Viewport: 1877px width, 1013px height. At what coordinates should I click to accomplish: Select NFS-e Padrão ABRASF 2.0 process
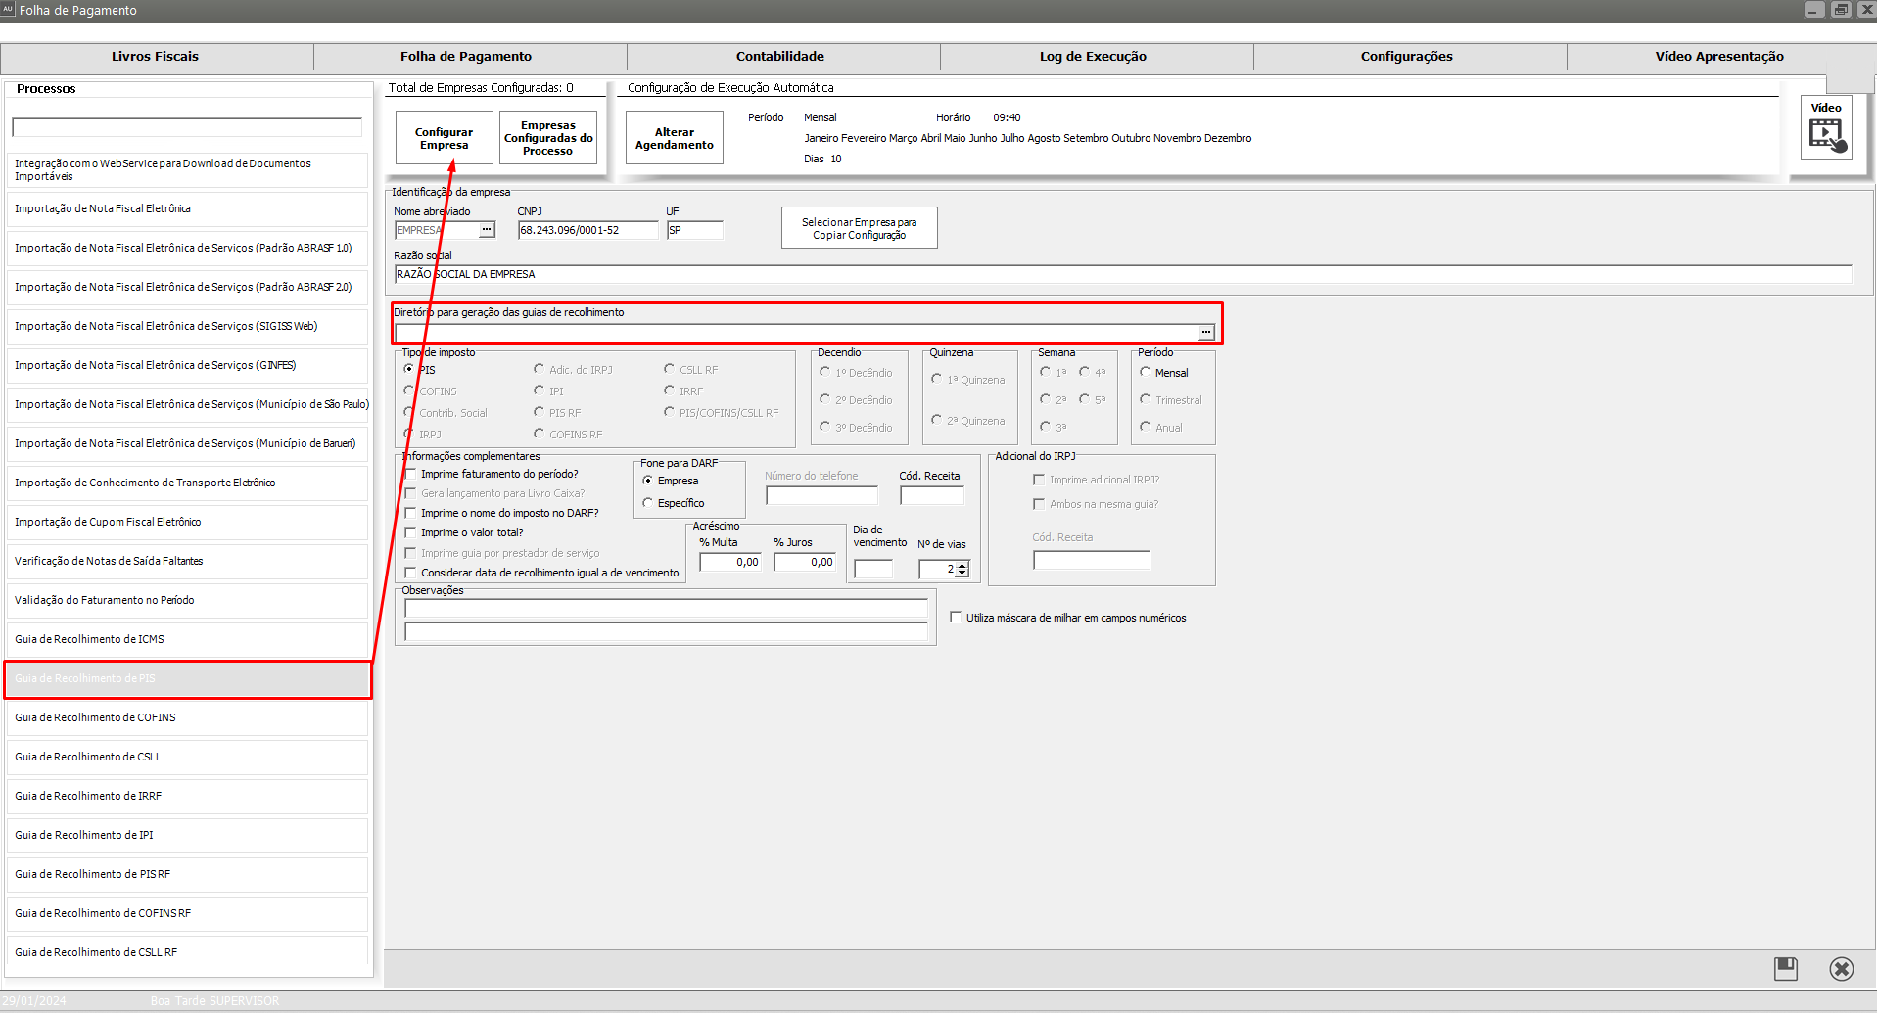tap(187, 288)
